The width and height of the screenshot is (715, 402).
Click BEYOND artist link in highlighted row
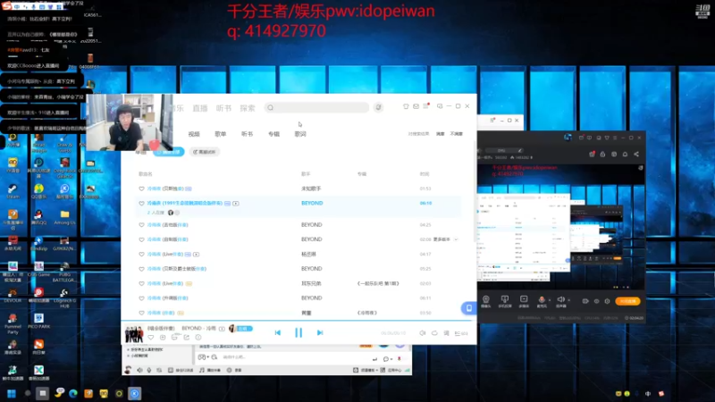click(x=312, y=204)
